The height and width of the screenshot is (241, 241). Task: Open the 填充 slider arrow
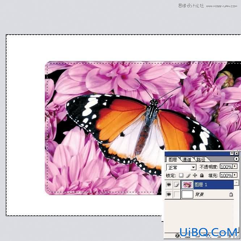[235, 175]
